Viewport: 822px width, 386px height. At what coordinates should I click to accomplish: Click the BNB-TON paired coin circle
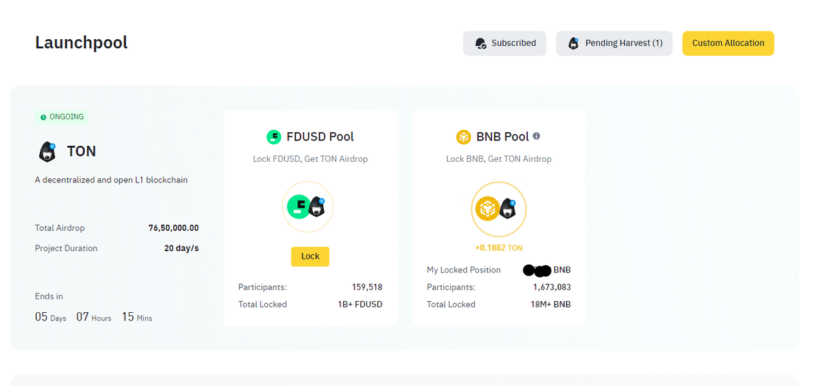tap(498, 209)
